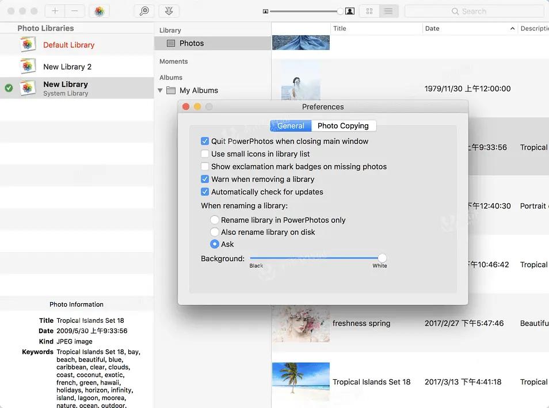Click the search magnifier icon
The width and height of the screenshot is (549, 408).
click(455, 11)
